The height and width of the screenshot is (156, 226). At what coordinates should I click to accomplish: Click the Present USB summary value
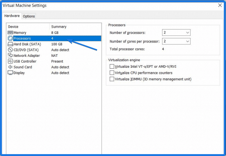pyautogui.click(x=57, y=61)
